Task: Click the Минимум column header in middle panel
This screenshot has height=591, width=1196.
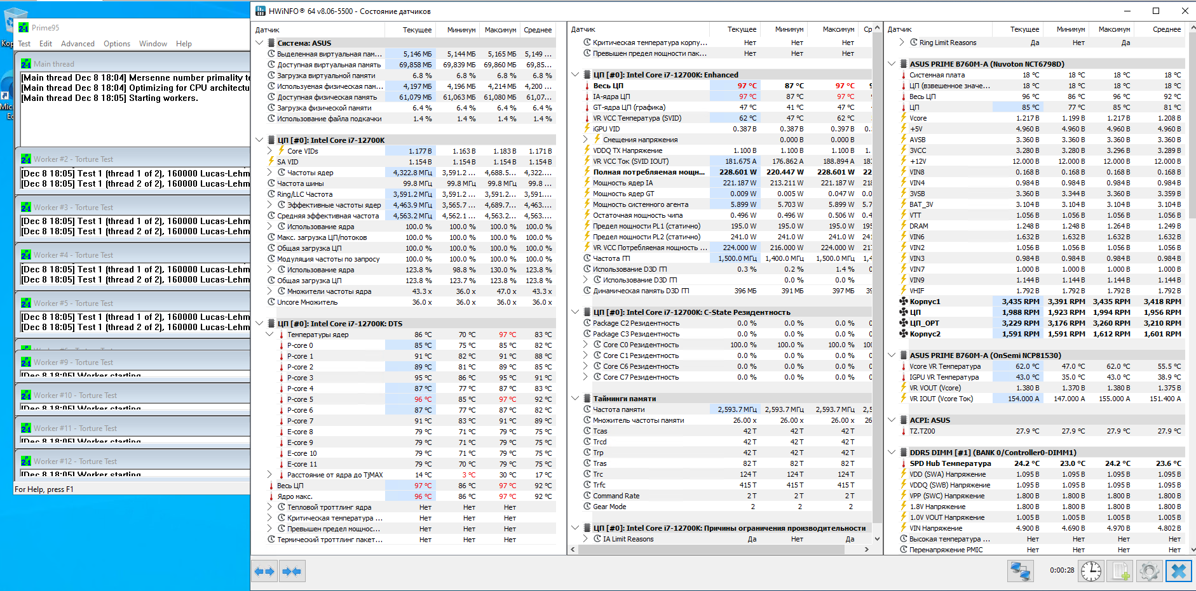Action: pos(784,29)
